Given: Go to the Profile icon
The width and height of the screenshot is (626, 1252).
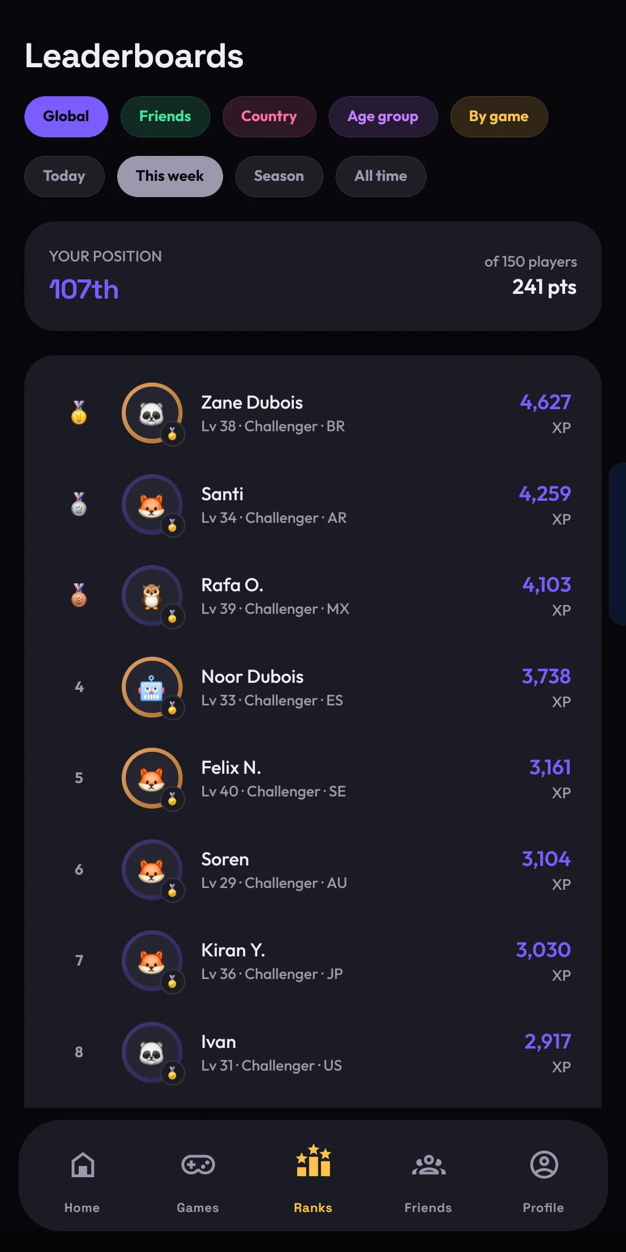Looking at the screenshot, I should tap(544, 1165).
